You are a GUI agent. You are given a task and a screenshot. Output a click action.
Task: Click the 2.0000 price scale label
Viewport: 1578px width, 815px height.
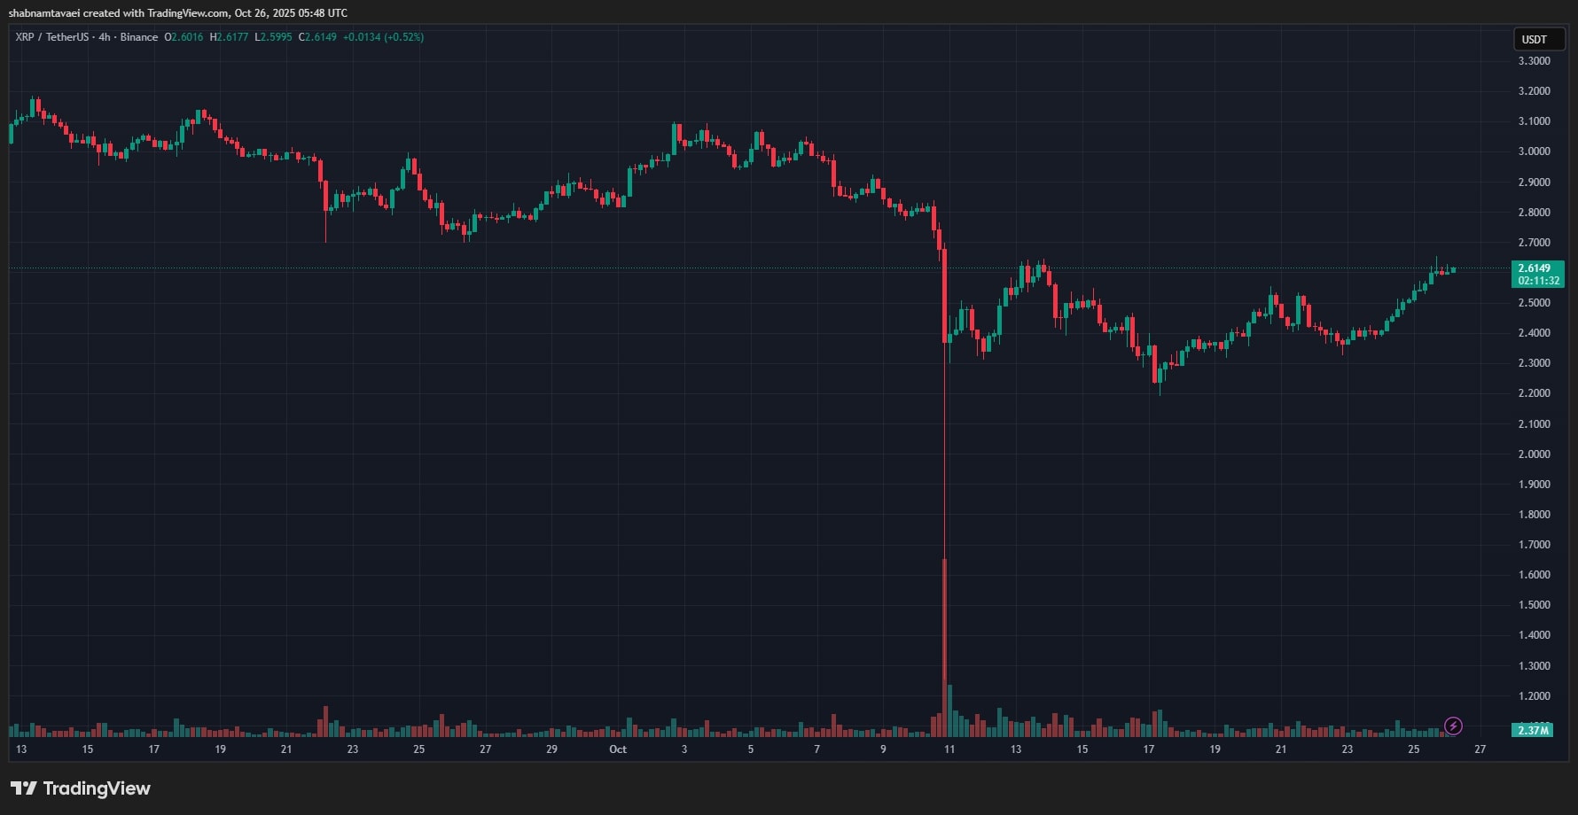click(1534, 454)
